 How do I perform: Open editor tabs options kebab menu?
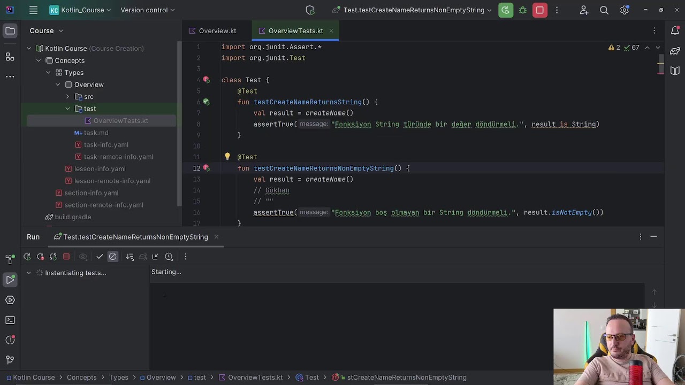pos(654,31)
